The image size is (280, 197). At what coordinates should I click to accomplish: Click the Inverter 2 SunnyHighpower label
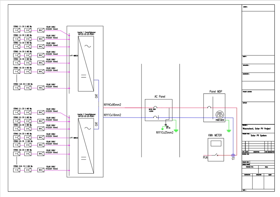[87, 115]
